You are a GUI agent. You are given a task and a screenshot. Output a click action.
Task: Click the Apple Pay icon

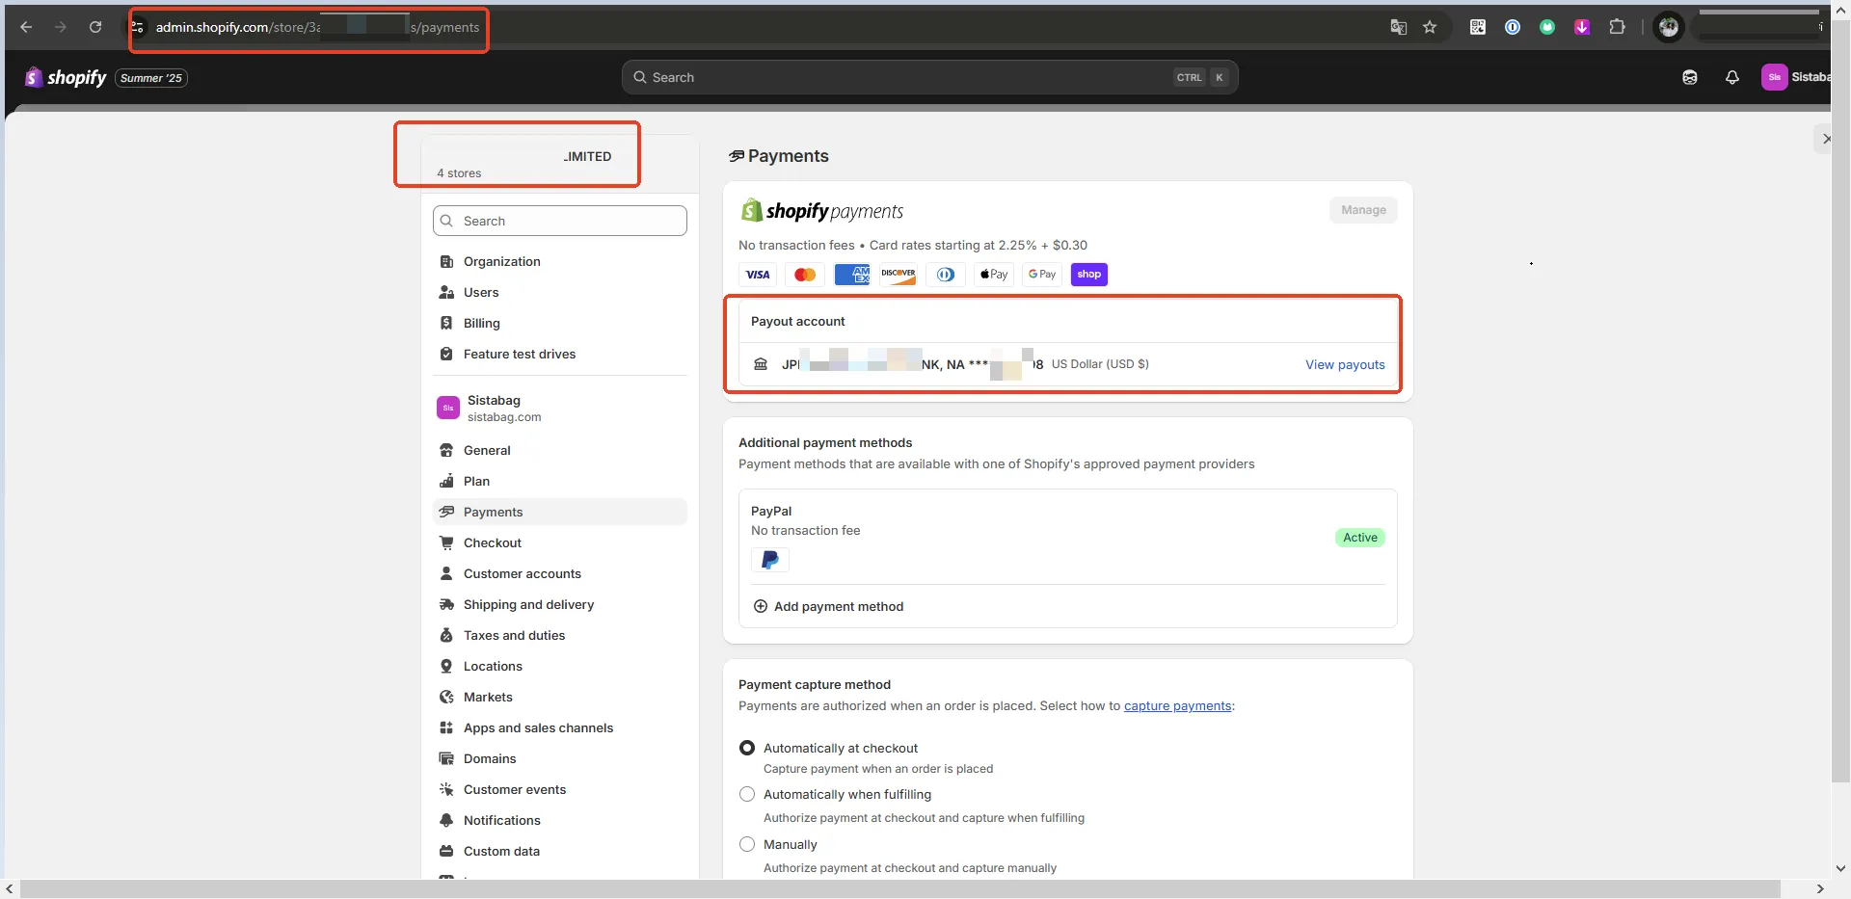(994, 275)
